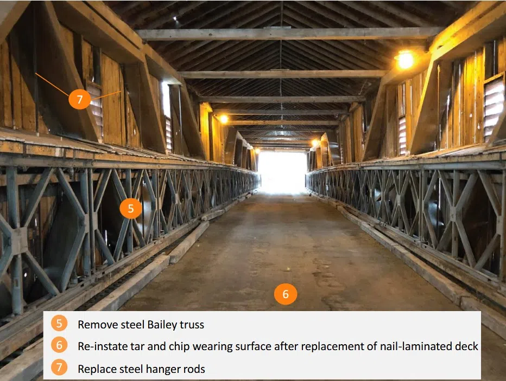This screenshot has height=381, width=506.
Task: Click the left leader line from marker 7
Action: point(52,84)
